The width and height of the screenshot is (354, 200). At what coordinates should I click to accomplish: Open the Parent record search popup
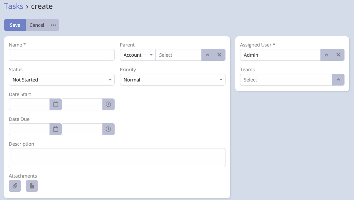(x=207, y=55)
